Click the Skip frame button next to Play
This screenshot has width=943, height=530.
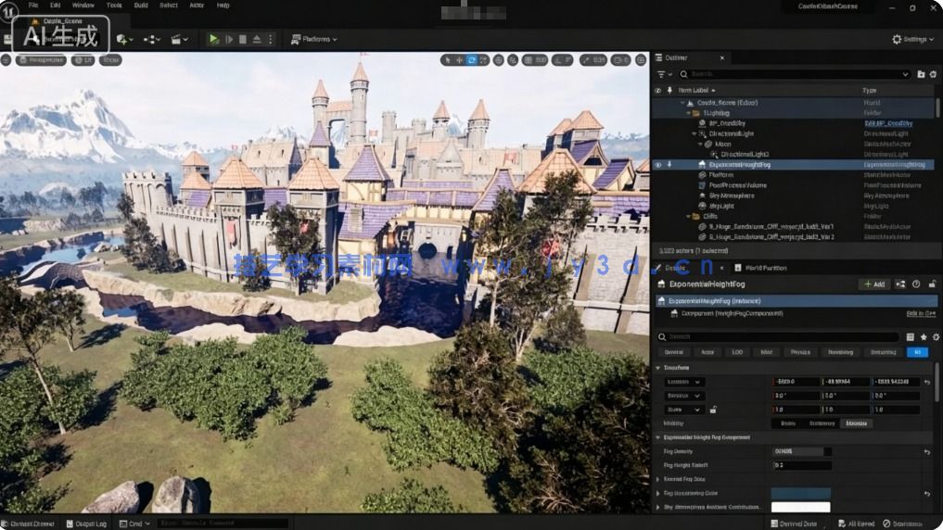click(229, 39)
